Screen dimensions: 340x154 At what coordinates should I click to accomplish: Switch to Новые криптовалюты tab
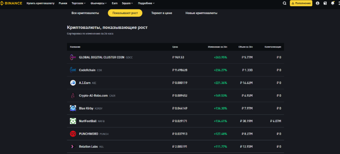[201, 13]
